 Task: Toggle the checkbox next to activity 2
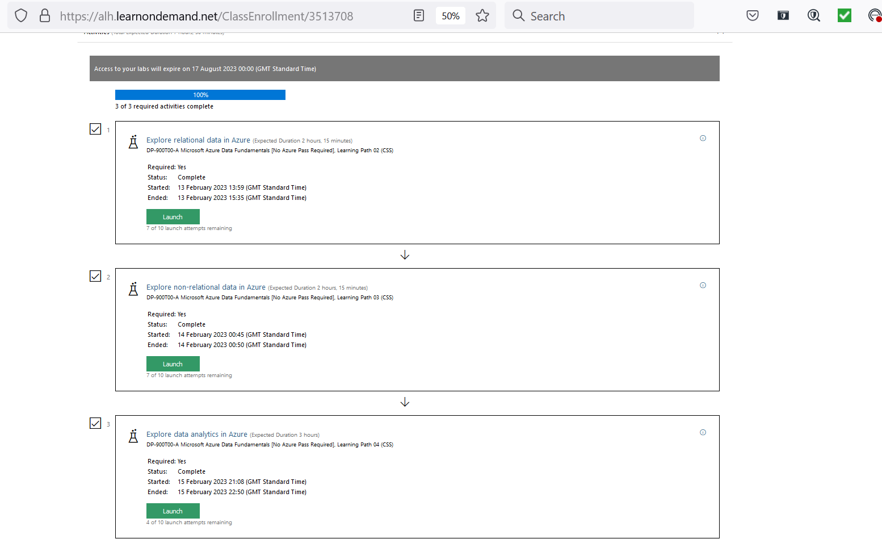[95, 276]
